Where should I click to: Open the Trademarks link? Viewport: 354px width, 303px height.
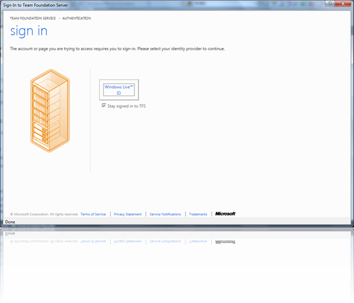point(198,214)
